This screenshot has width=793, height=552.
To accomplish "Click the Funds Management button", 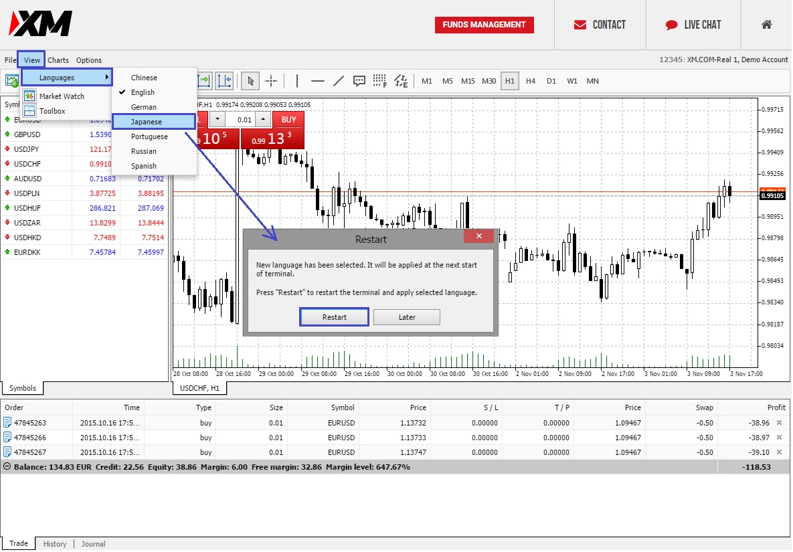I will [x=484, y=25].
